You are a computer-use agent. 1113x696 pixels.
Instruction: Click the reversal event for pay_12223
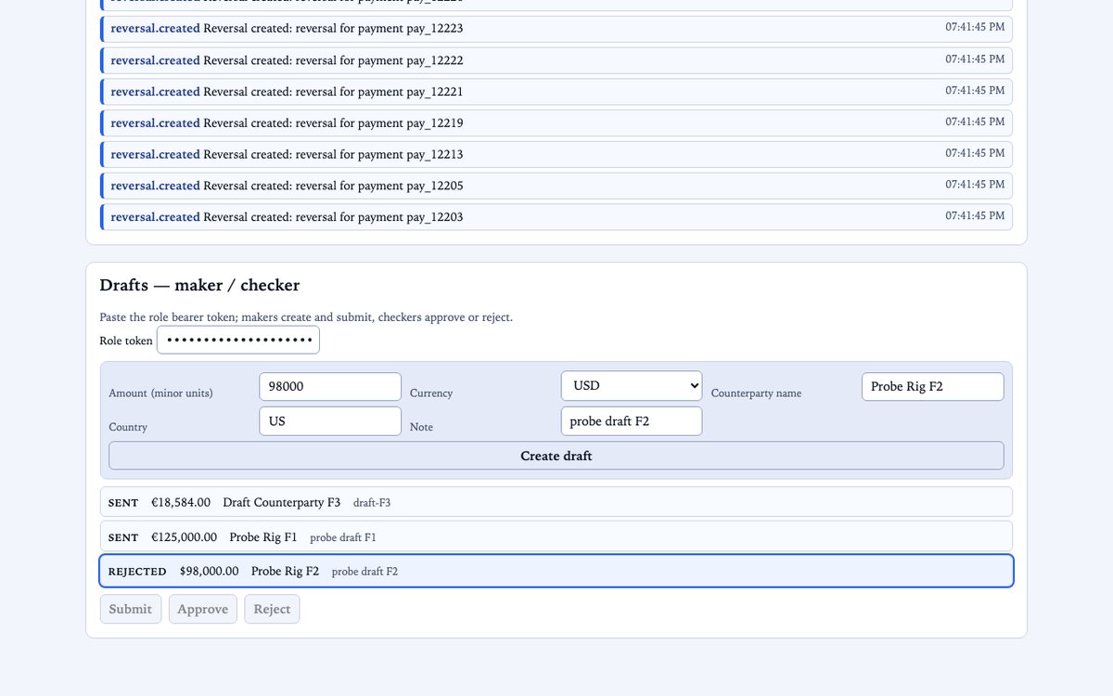click(556, 28)
